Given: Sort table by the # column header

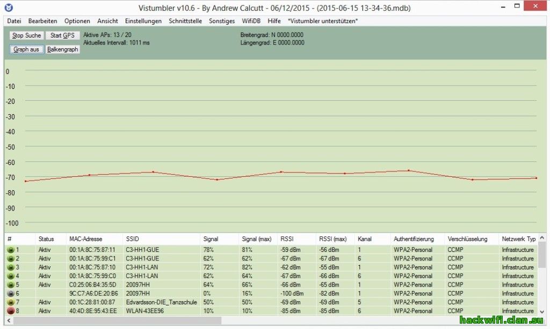Looking at the screenshot, I should 20,239.
